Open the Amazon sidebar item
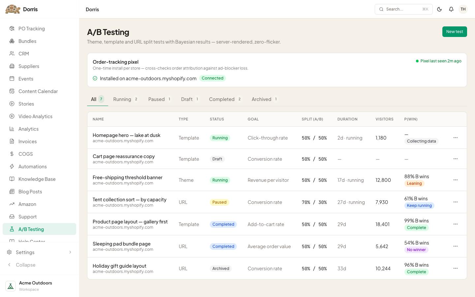 pyautogui.click(x=39, y=204)
